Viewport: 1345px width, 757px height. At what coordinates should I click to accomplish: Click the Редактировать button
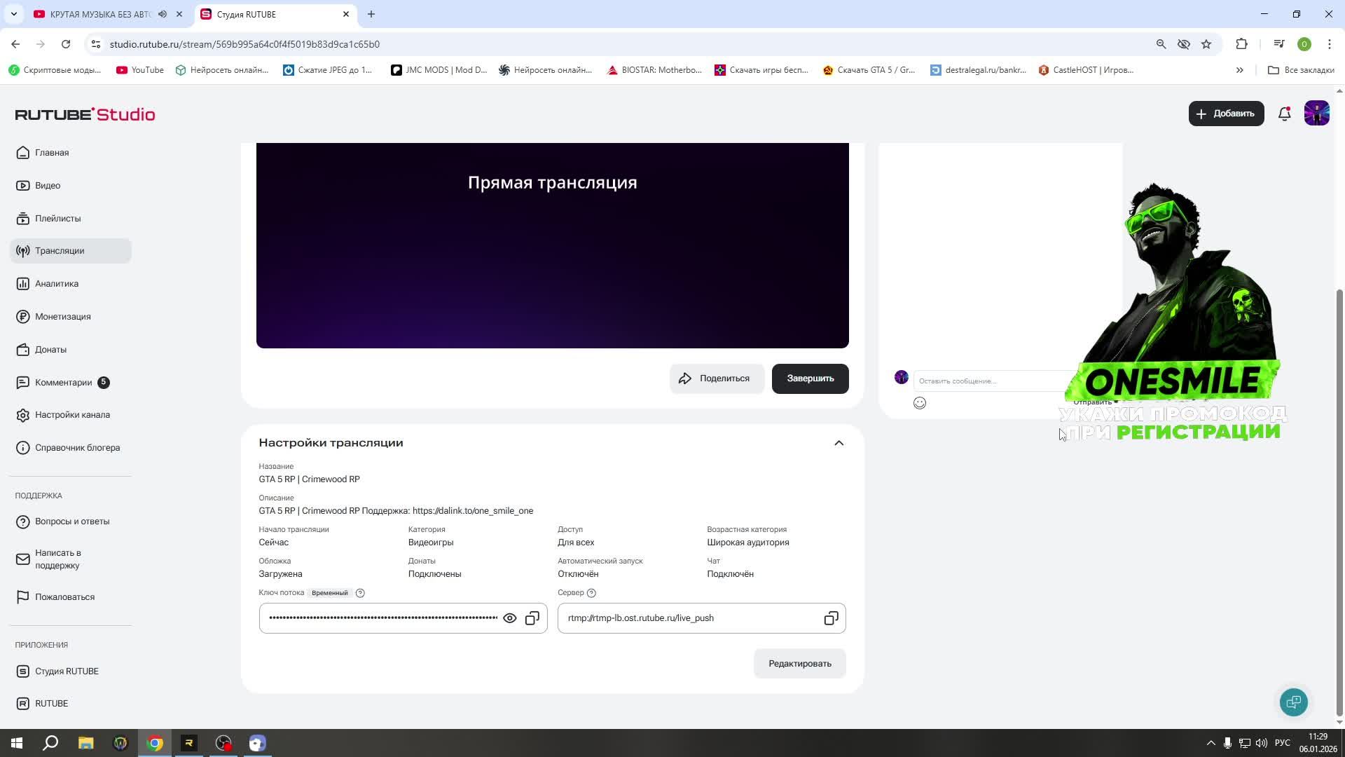(799, 664)
